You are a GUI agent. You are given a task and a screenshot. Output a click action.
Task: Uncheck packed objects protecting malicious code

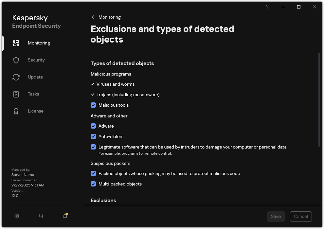93,173
